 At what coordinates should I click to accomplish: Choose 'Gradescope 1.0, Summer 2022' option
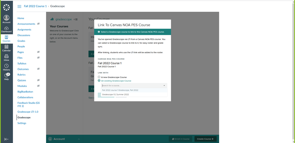click(134, 95)
